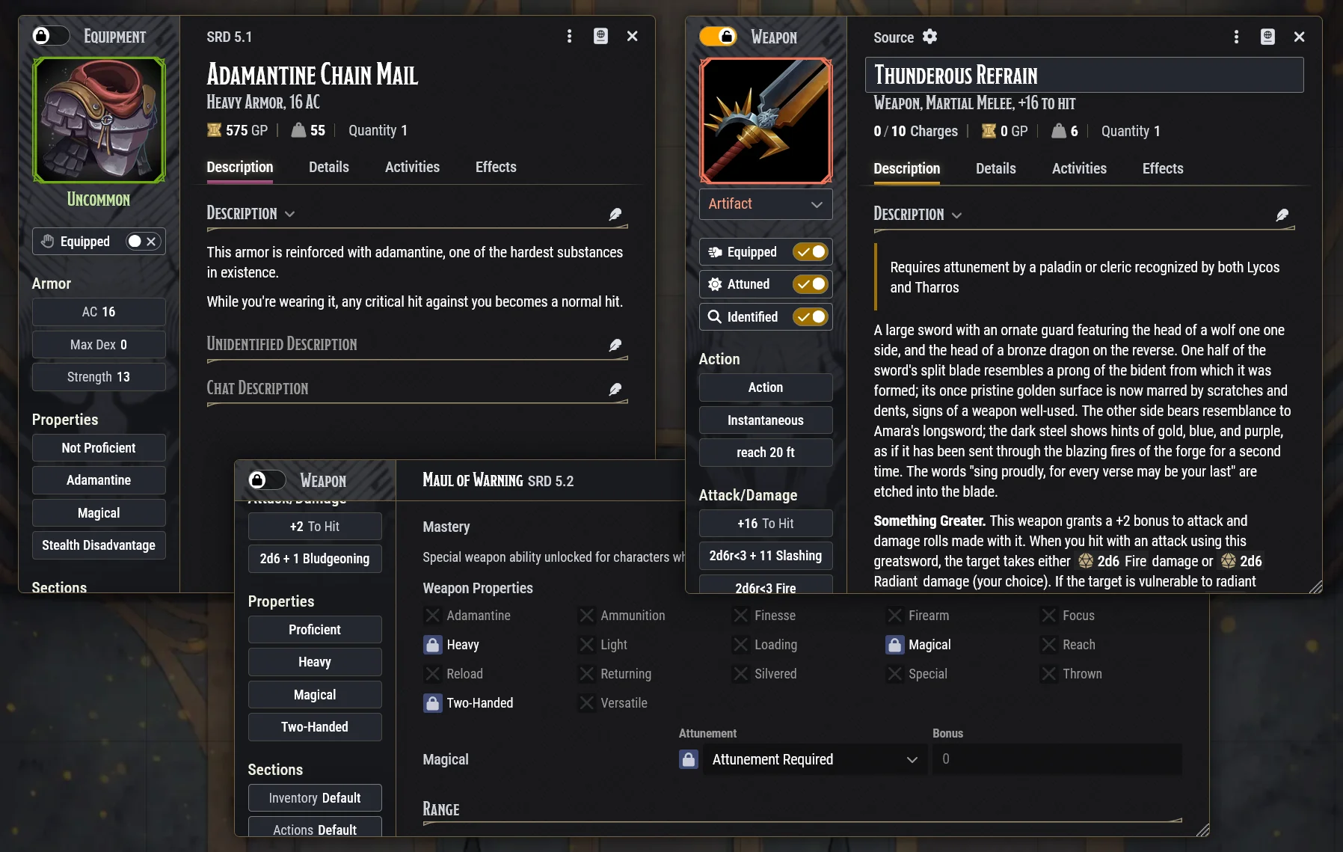Click the attunement lock icon
Screen dimensions: 1343x852
click(688, 759)
